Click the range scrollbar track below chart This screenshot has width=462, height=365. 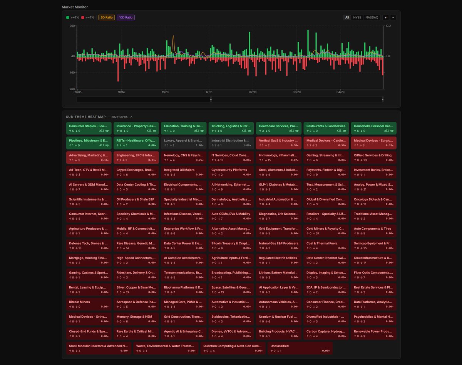point(230,99)
